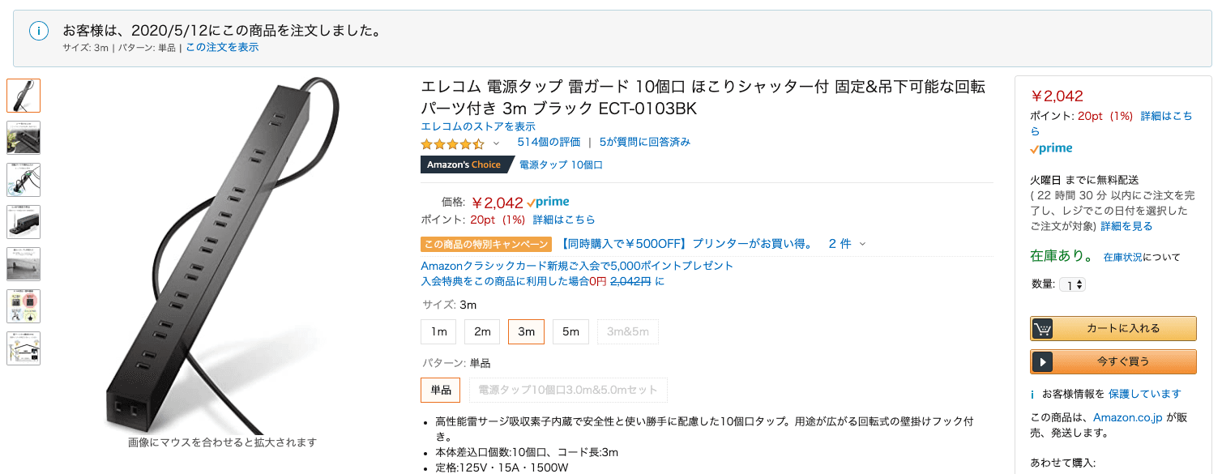1222x474 pixels.
Task: Click the Amazon's Choice badge
Action: (x=466, y=164)
